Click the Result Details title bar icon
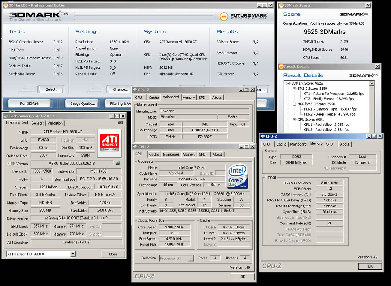The height and width of the screenshot is (286, 391). pyautogui.click(x=281, y=67)
